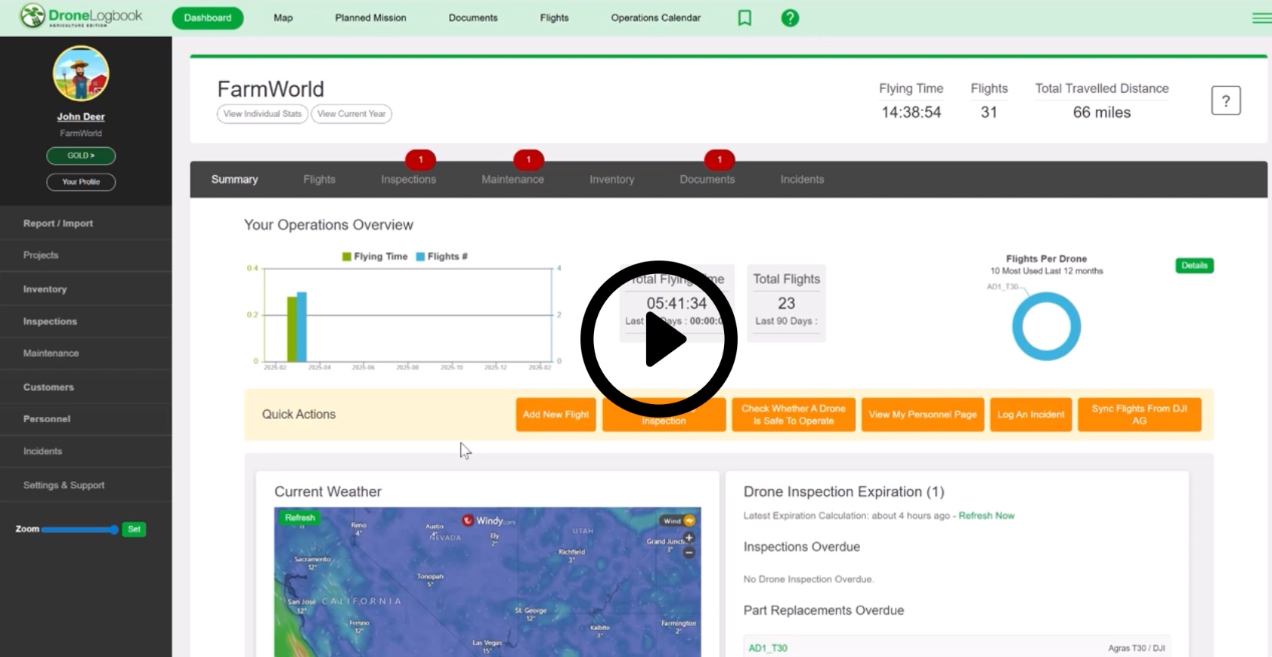Open the hamburger menu at top right
This screenshot has height=657, width=1272.
point(1261,18)
